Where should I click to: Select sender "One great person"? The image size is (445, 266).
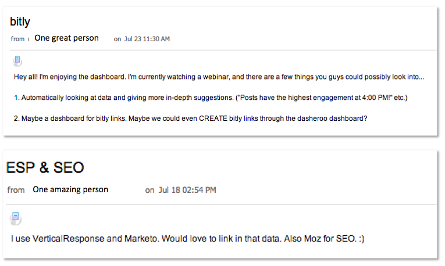pyautogui.click(x=66, y=38)
